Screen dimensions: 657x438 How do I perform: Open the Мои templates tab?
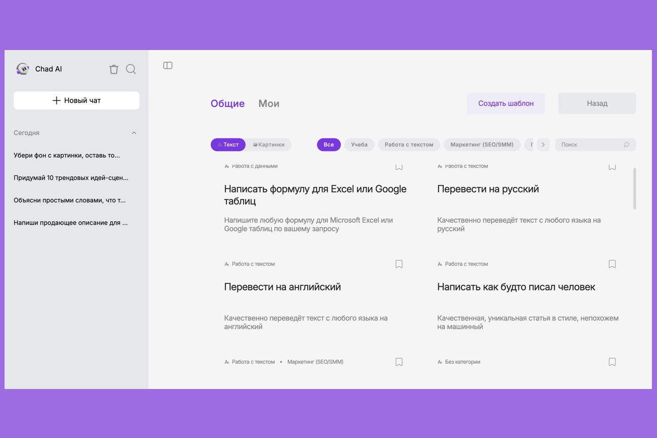click(269, 104)
